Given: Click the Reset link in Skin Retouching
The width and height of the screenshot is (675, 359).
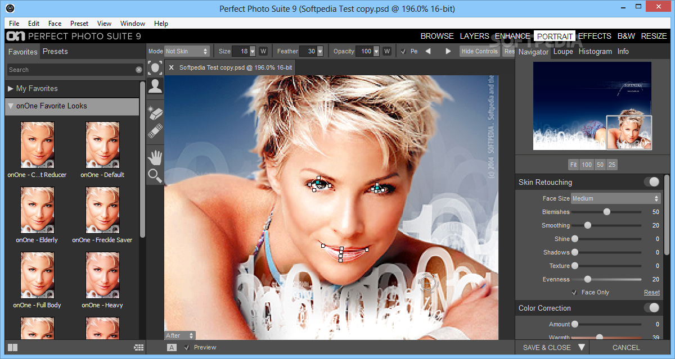Looking at the screenshot, I should [x=652, y=292].
